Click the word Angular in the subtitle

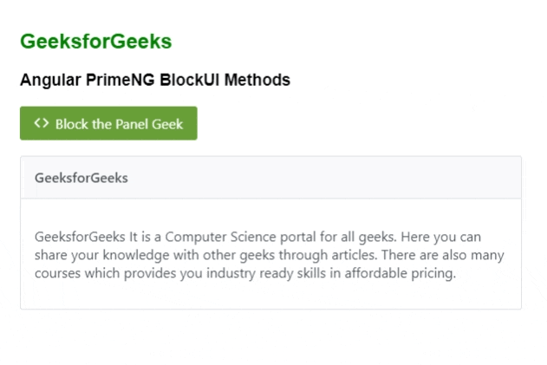pyautogui.click(x=50, y=81)
